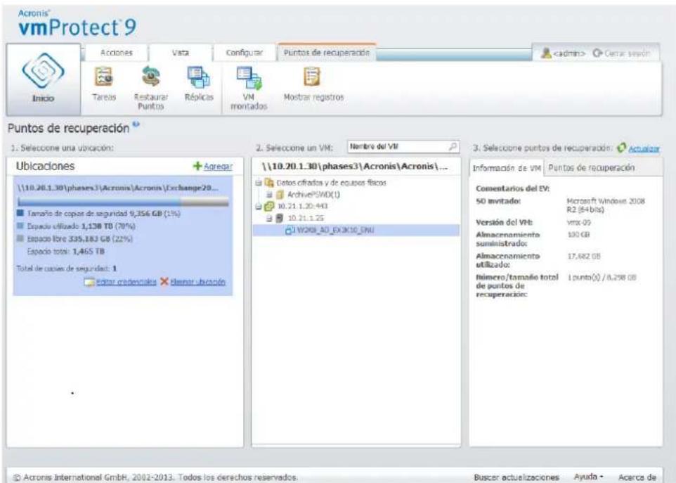Click the help icon beside Puntos de recuperación title

136,124
